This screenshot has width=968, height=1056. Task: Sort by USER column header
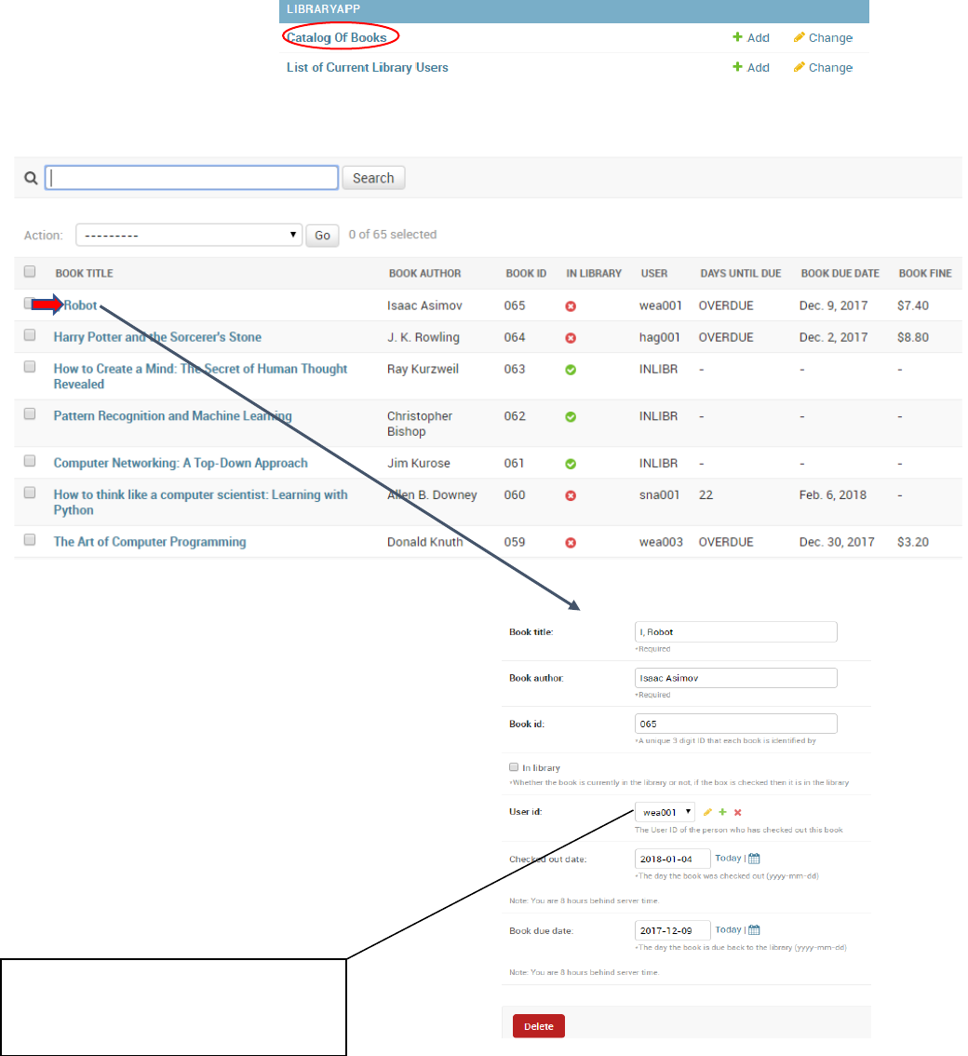click(653, 274)
